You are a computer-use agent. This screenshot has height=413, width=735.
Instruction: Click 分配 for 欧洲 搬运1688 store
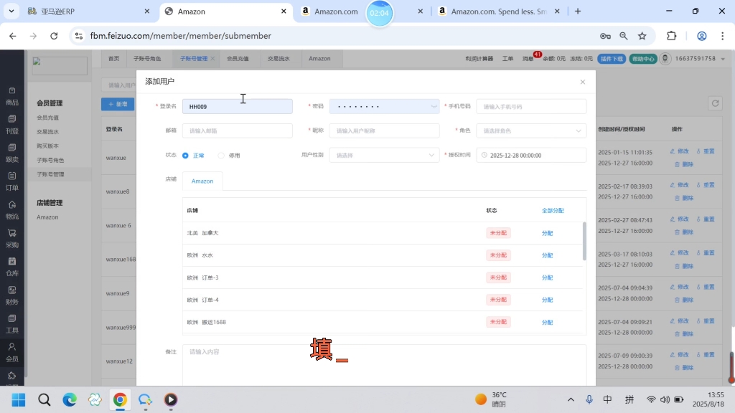(547, 322)
